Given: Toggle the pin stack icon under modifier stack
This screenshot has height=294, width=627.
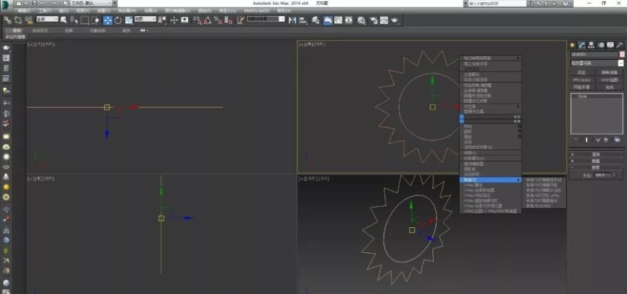Looking at the screenshot, I should [x=576, y=140].
